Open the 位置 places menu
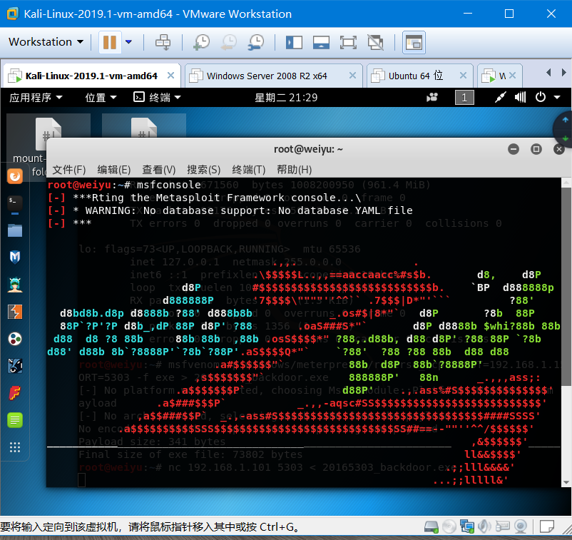Screen dimensions: 572x540 click(x=101, y=98)
